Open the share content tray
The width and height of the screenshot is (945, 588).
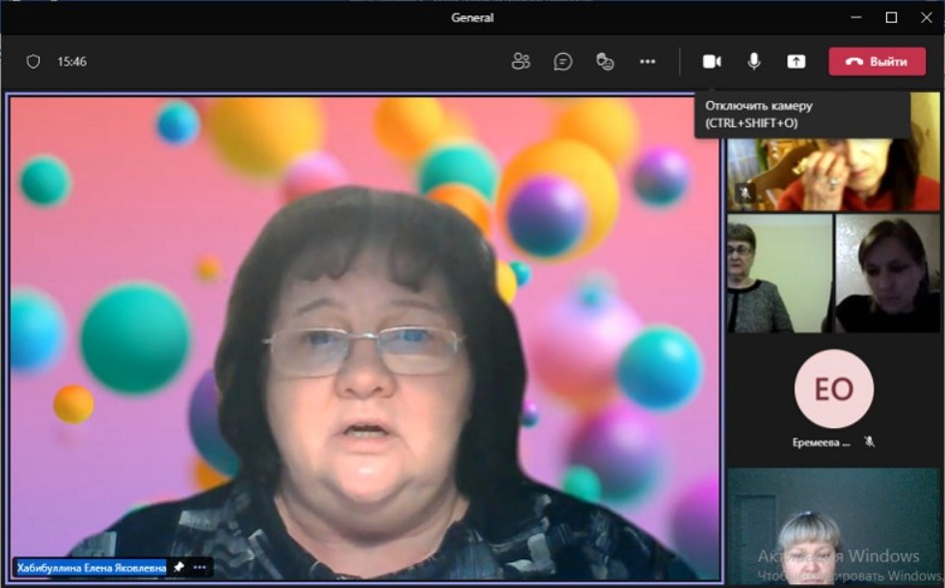[x=796, y=62]
